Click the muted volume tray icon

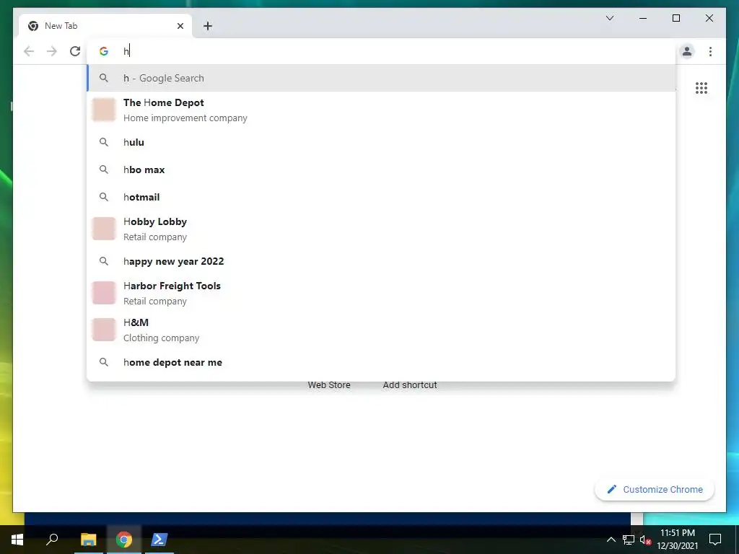[x=645, y=540]
